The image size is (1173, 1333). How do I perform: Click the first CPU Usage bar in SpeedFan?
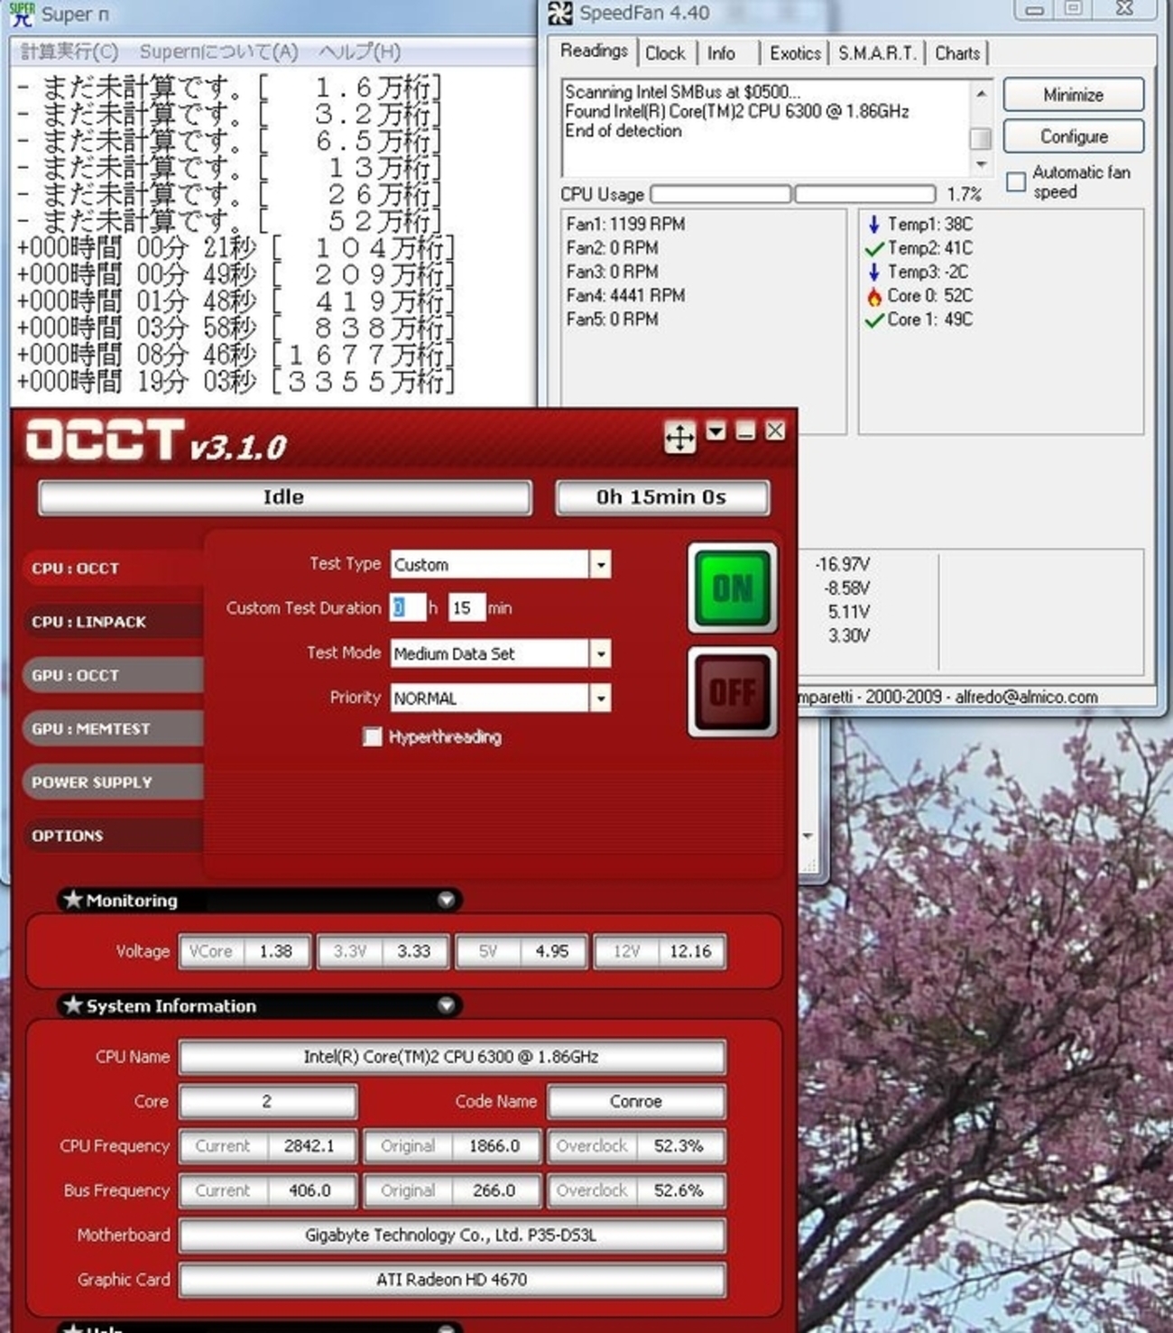pos(720,194)
